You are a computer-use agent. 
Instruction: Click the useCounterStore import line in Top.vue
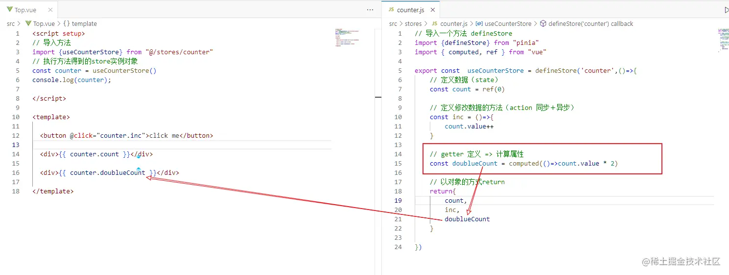point(123,52)
